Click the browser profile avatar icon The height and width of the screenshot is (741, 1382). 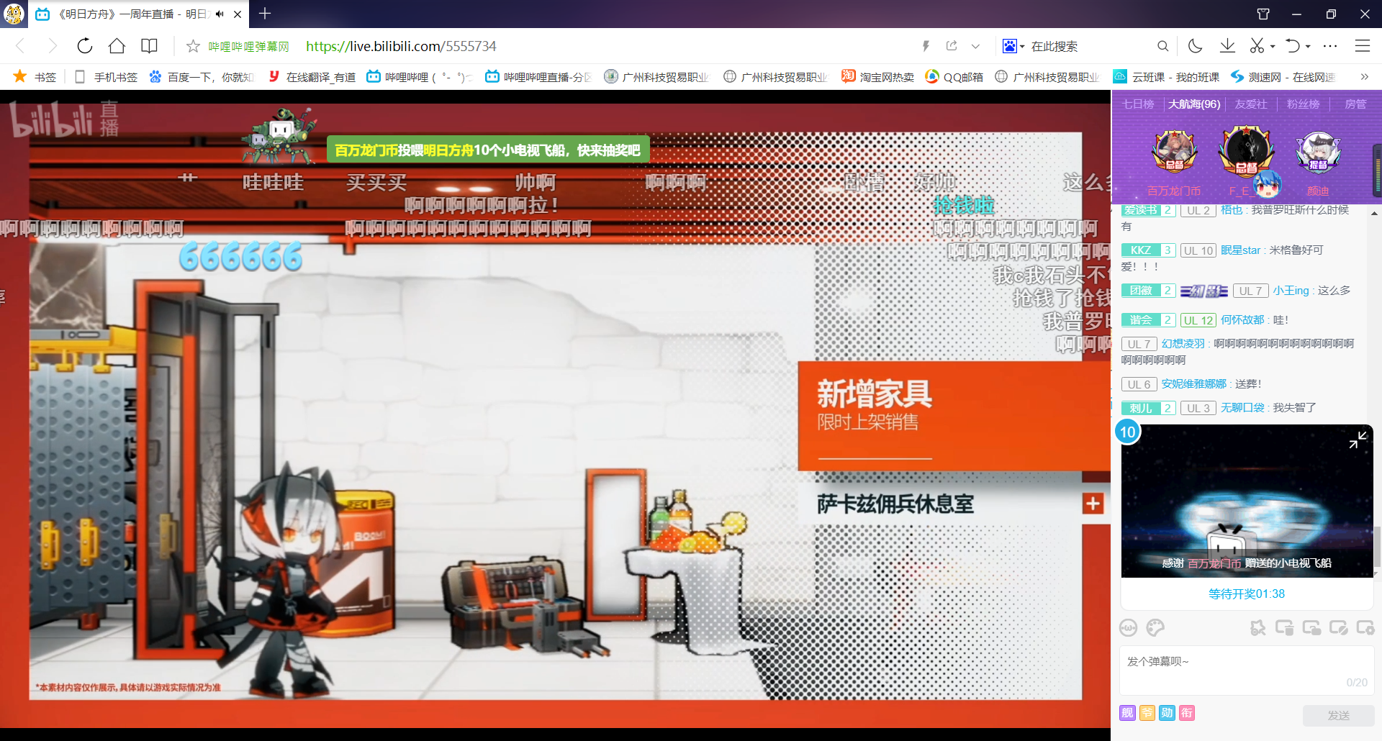[14, 14]
